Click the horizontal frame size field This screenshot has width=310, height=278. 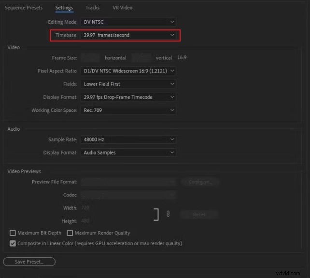[x=91, y=58]
